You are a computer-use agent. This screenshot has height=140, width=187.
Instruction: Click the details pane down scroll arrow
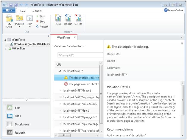[x=183, y=135]
